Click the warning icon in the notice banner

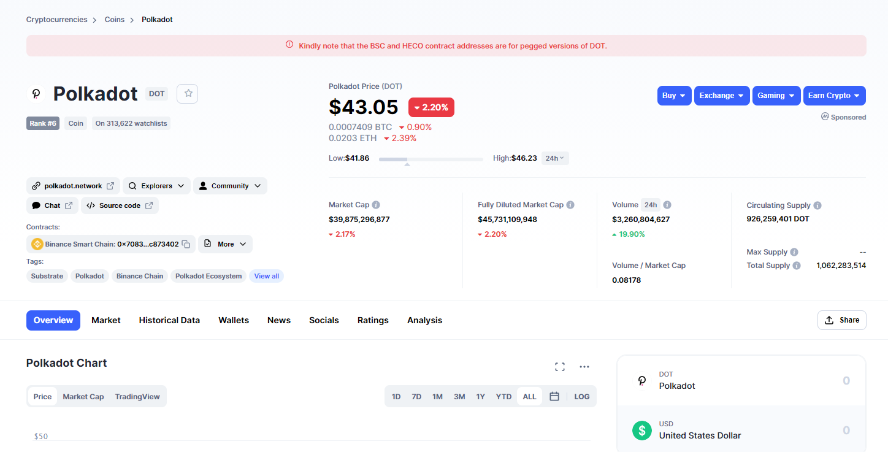point(289,45)
